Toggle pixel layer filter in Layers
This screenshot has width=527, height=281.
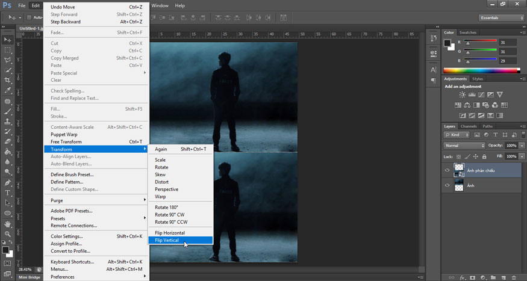coord(477,135)
